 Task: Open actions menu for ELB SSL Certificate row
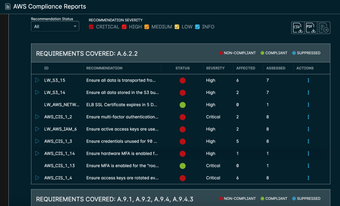point(308,105)
